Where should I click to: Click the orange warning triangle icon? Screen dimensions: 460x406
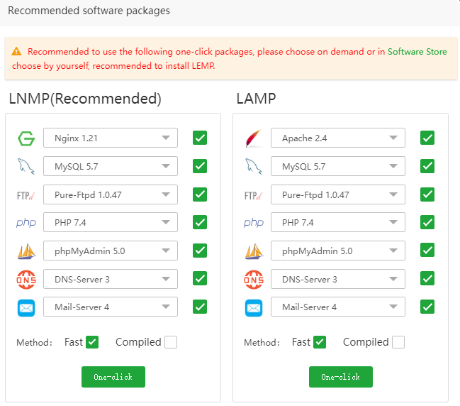[16, 51]
